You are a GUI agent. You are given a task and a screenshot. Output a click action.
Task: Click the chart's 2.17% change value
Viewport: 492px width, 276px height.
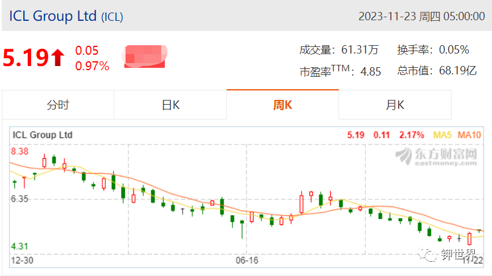click(411, 135)
